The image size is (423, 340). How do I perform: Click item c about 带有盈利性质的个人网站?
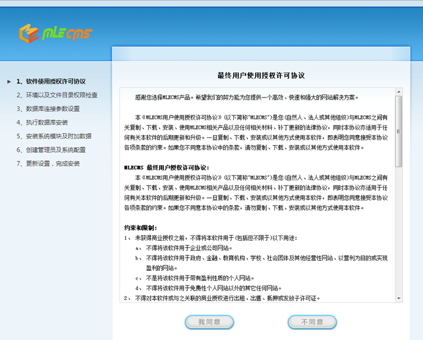tap(194, 278)
